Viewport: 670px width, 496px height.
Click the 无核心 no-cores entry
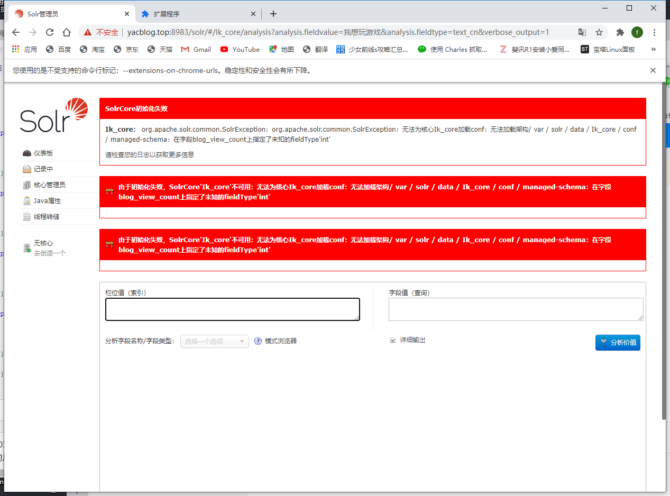tap(43, 243)
